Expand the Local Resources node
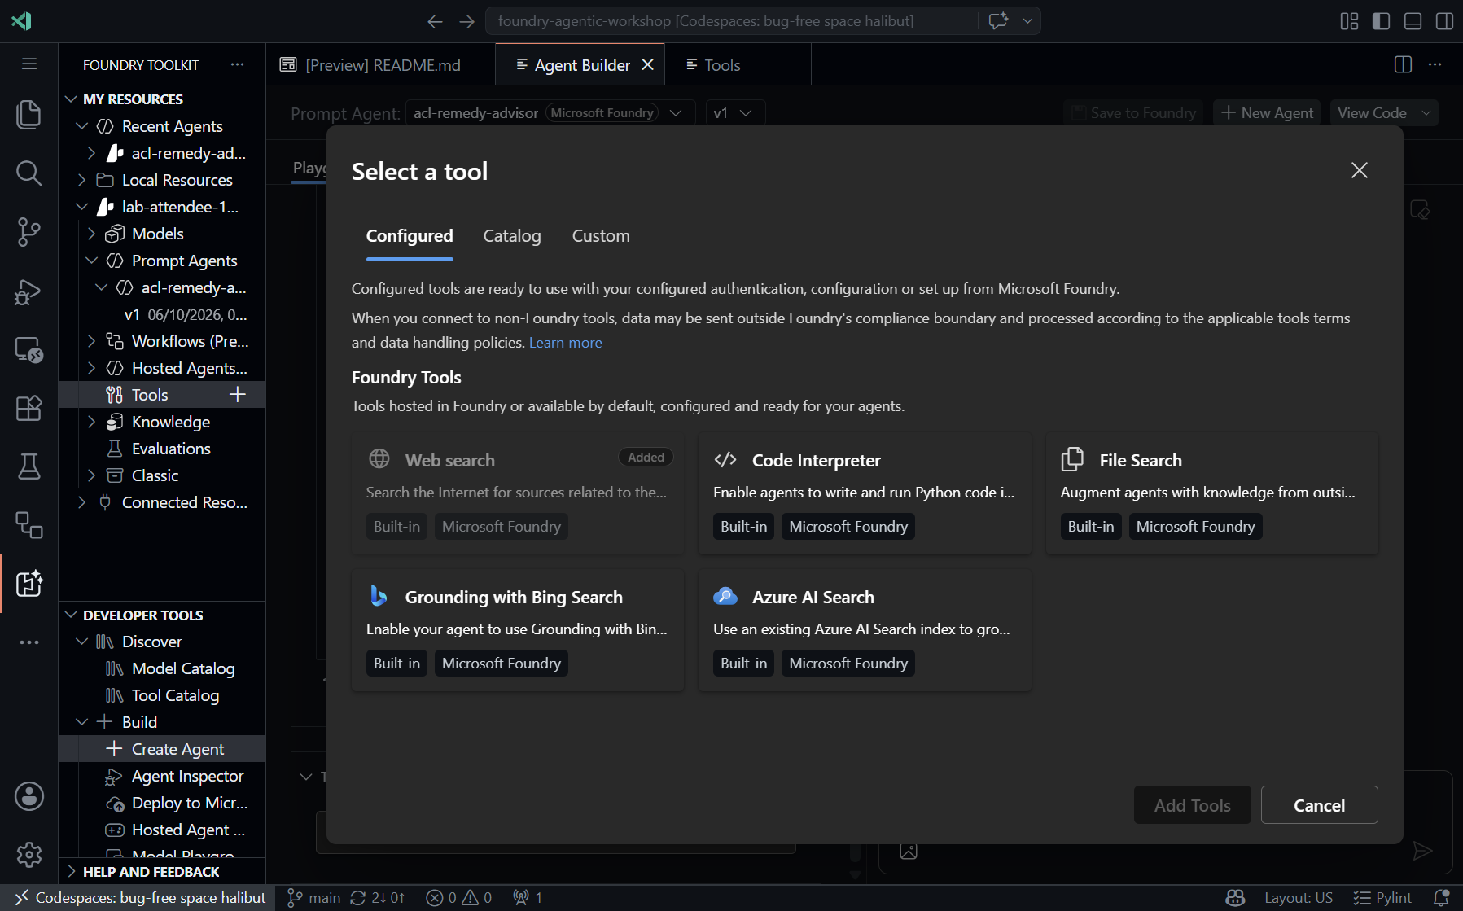The height and width of the screenshot is (911, 1463). click(81, 180)
